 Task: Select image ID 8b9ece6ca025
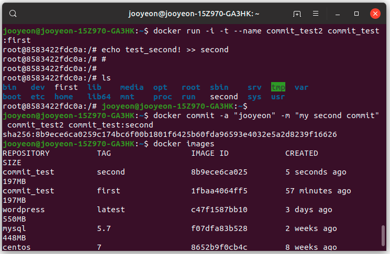219,172
